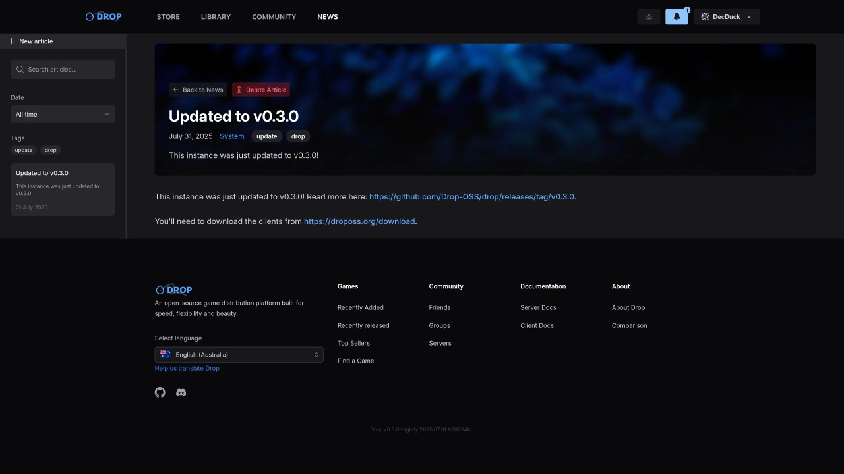The width and height of the screenshot is (844, 474).
Task: Go to the Store tab
Action: [168, 17]
